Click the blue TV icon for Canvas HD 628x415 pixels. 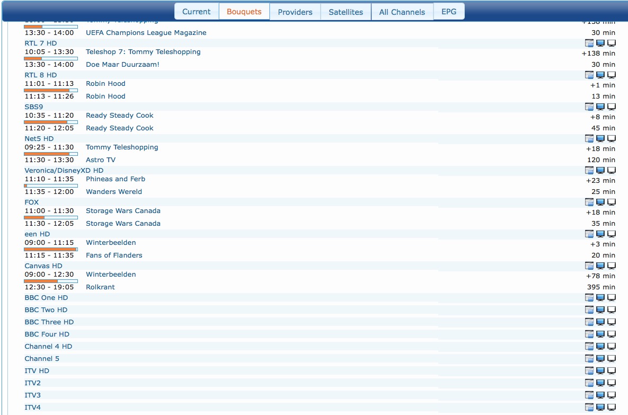tap(600, 266)
